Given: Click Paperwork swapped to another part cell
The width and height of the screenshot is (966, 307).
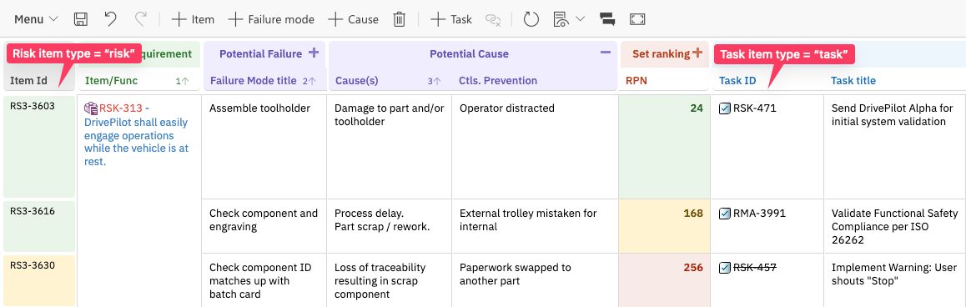Looking at the screenshot, I should pos(535,281).
